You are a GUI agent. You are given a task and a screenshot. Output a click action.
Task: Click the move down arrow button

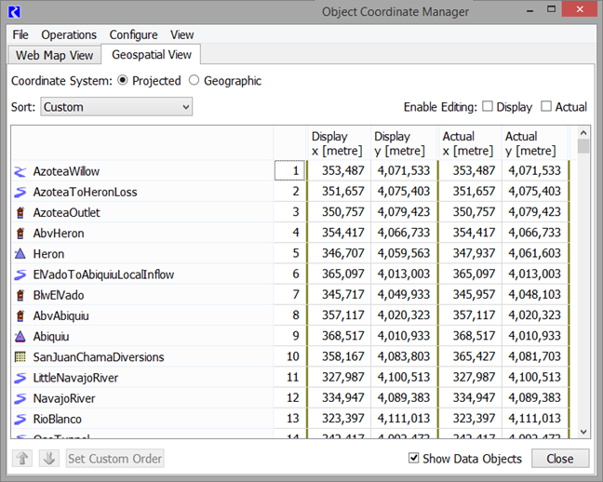pyautogui.click(x=50, y=459)
